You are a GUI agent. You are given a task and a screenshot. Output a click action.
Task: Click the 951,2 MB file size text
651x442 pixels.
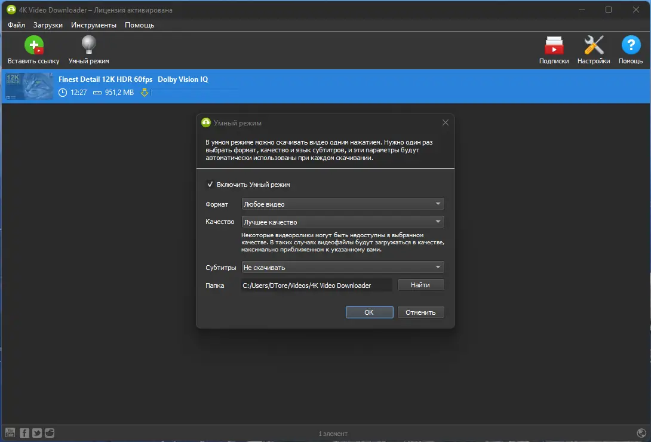(119, 93)
